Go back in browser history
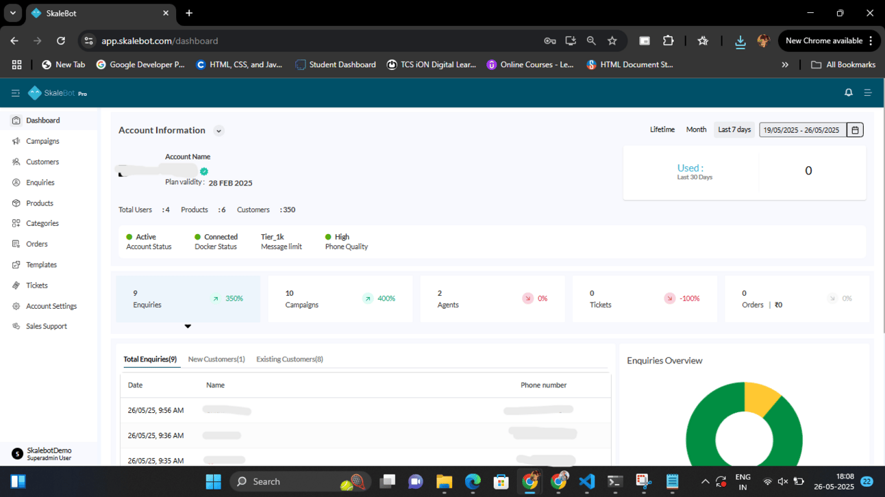 click(x=14, y=41)
